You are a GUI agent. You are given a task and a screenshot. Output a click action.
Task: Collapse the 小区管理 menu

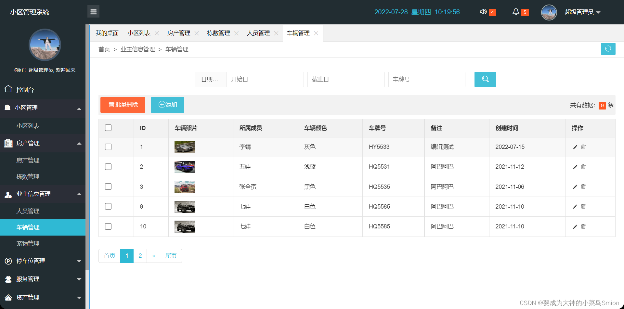(x=43, y=108)
